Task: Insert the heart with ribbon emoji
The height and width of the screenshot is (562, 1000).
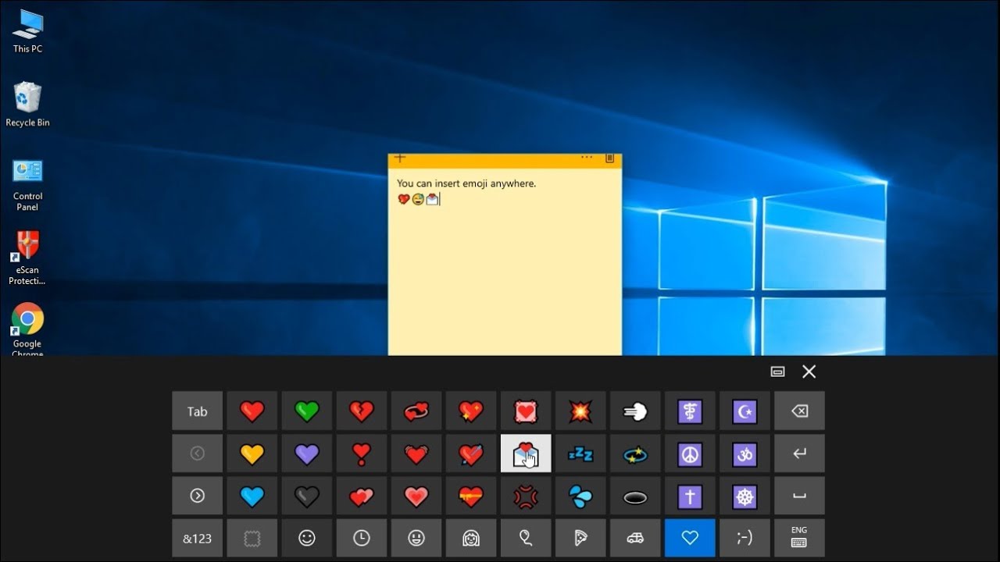Action: coord(470,496)
